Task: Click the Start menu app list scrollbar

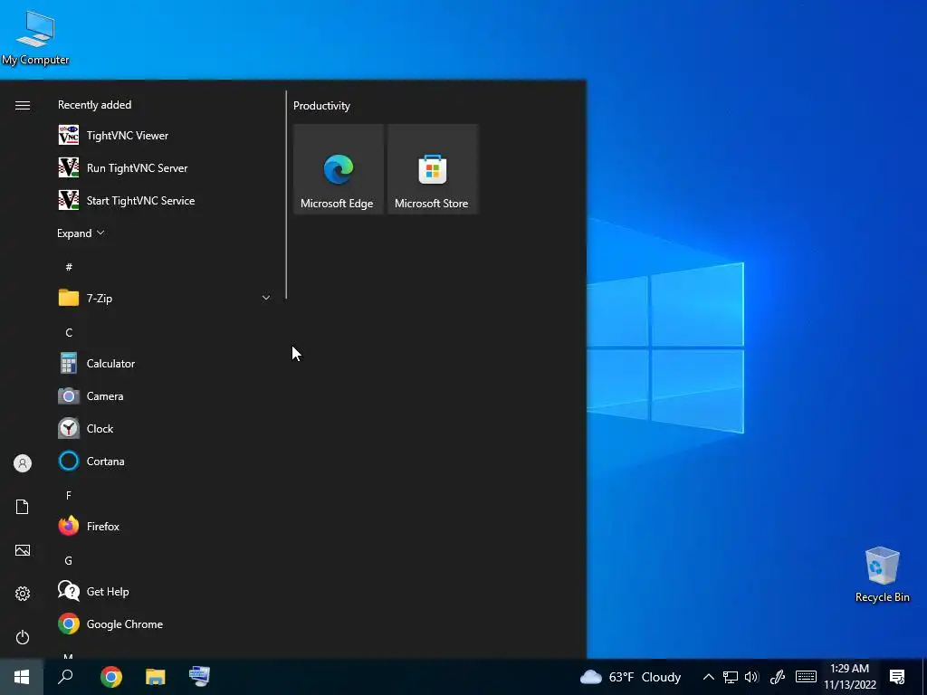Action: pyautogui.click(x=286, y=195)
